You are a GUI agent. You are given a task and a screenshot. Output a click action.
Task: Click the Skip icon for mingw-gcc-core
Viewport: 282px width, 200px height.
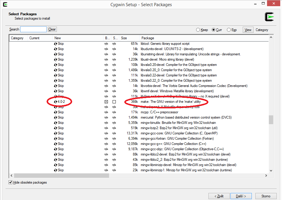[x=55, y=133]
